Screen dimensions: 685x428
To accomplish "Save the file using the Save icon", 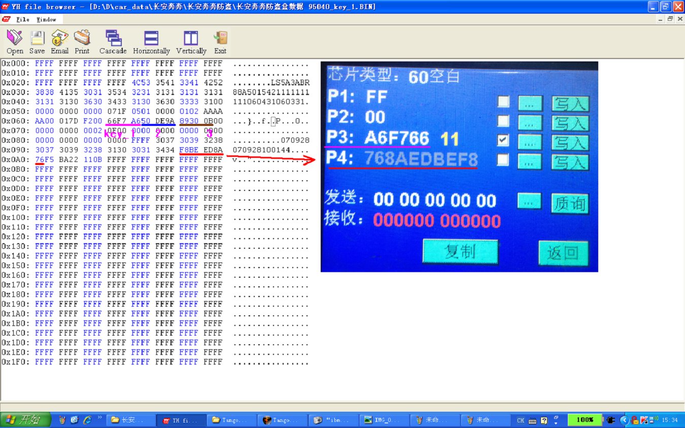I will (x=37, y=42).
